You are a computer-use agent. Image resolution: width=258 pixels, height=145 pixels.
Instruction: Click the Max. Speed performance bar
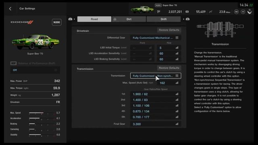click(x=42, y=113)
